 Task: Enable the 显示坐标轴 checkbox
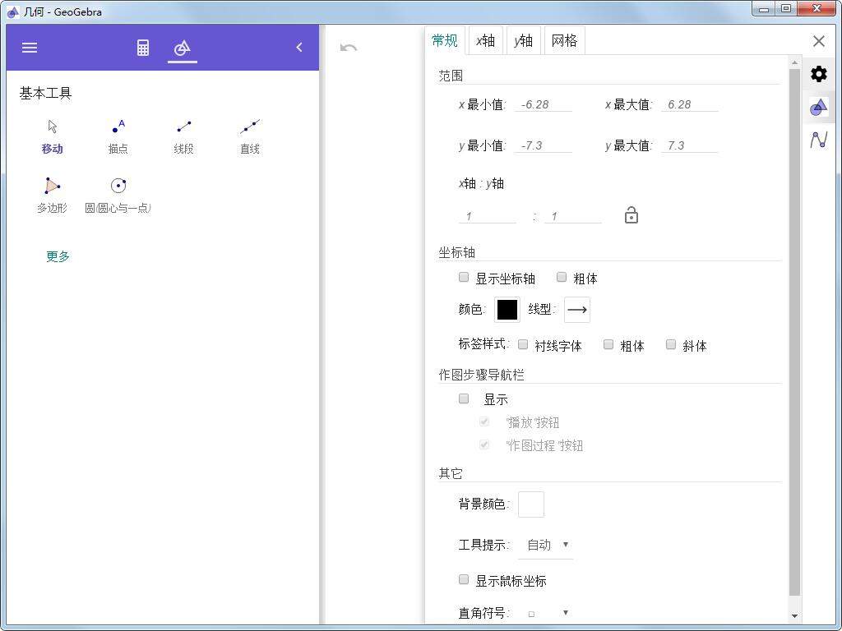(464, 278)
